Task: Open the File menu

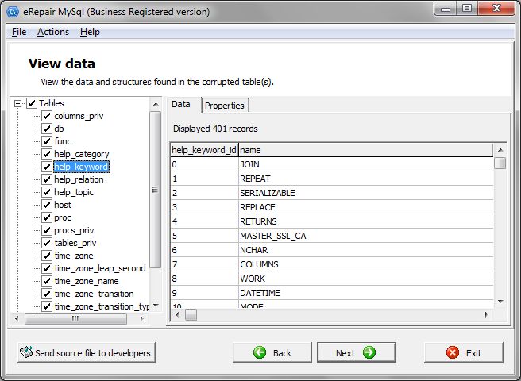Action: 19,32
